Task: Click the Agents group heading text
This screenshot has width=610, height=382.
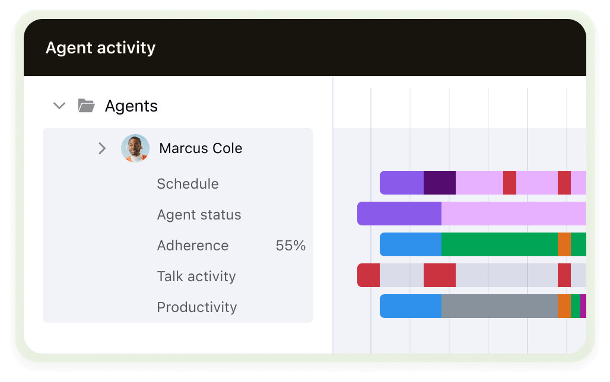Action: (131, 106)
